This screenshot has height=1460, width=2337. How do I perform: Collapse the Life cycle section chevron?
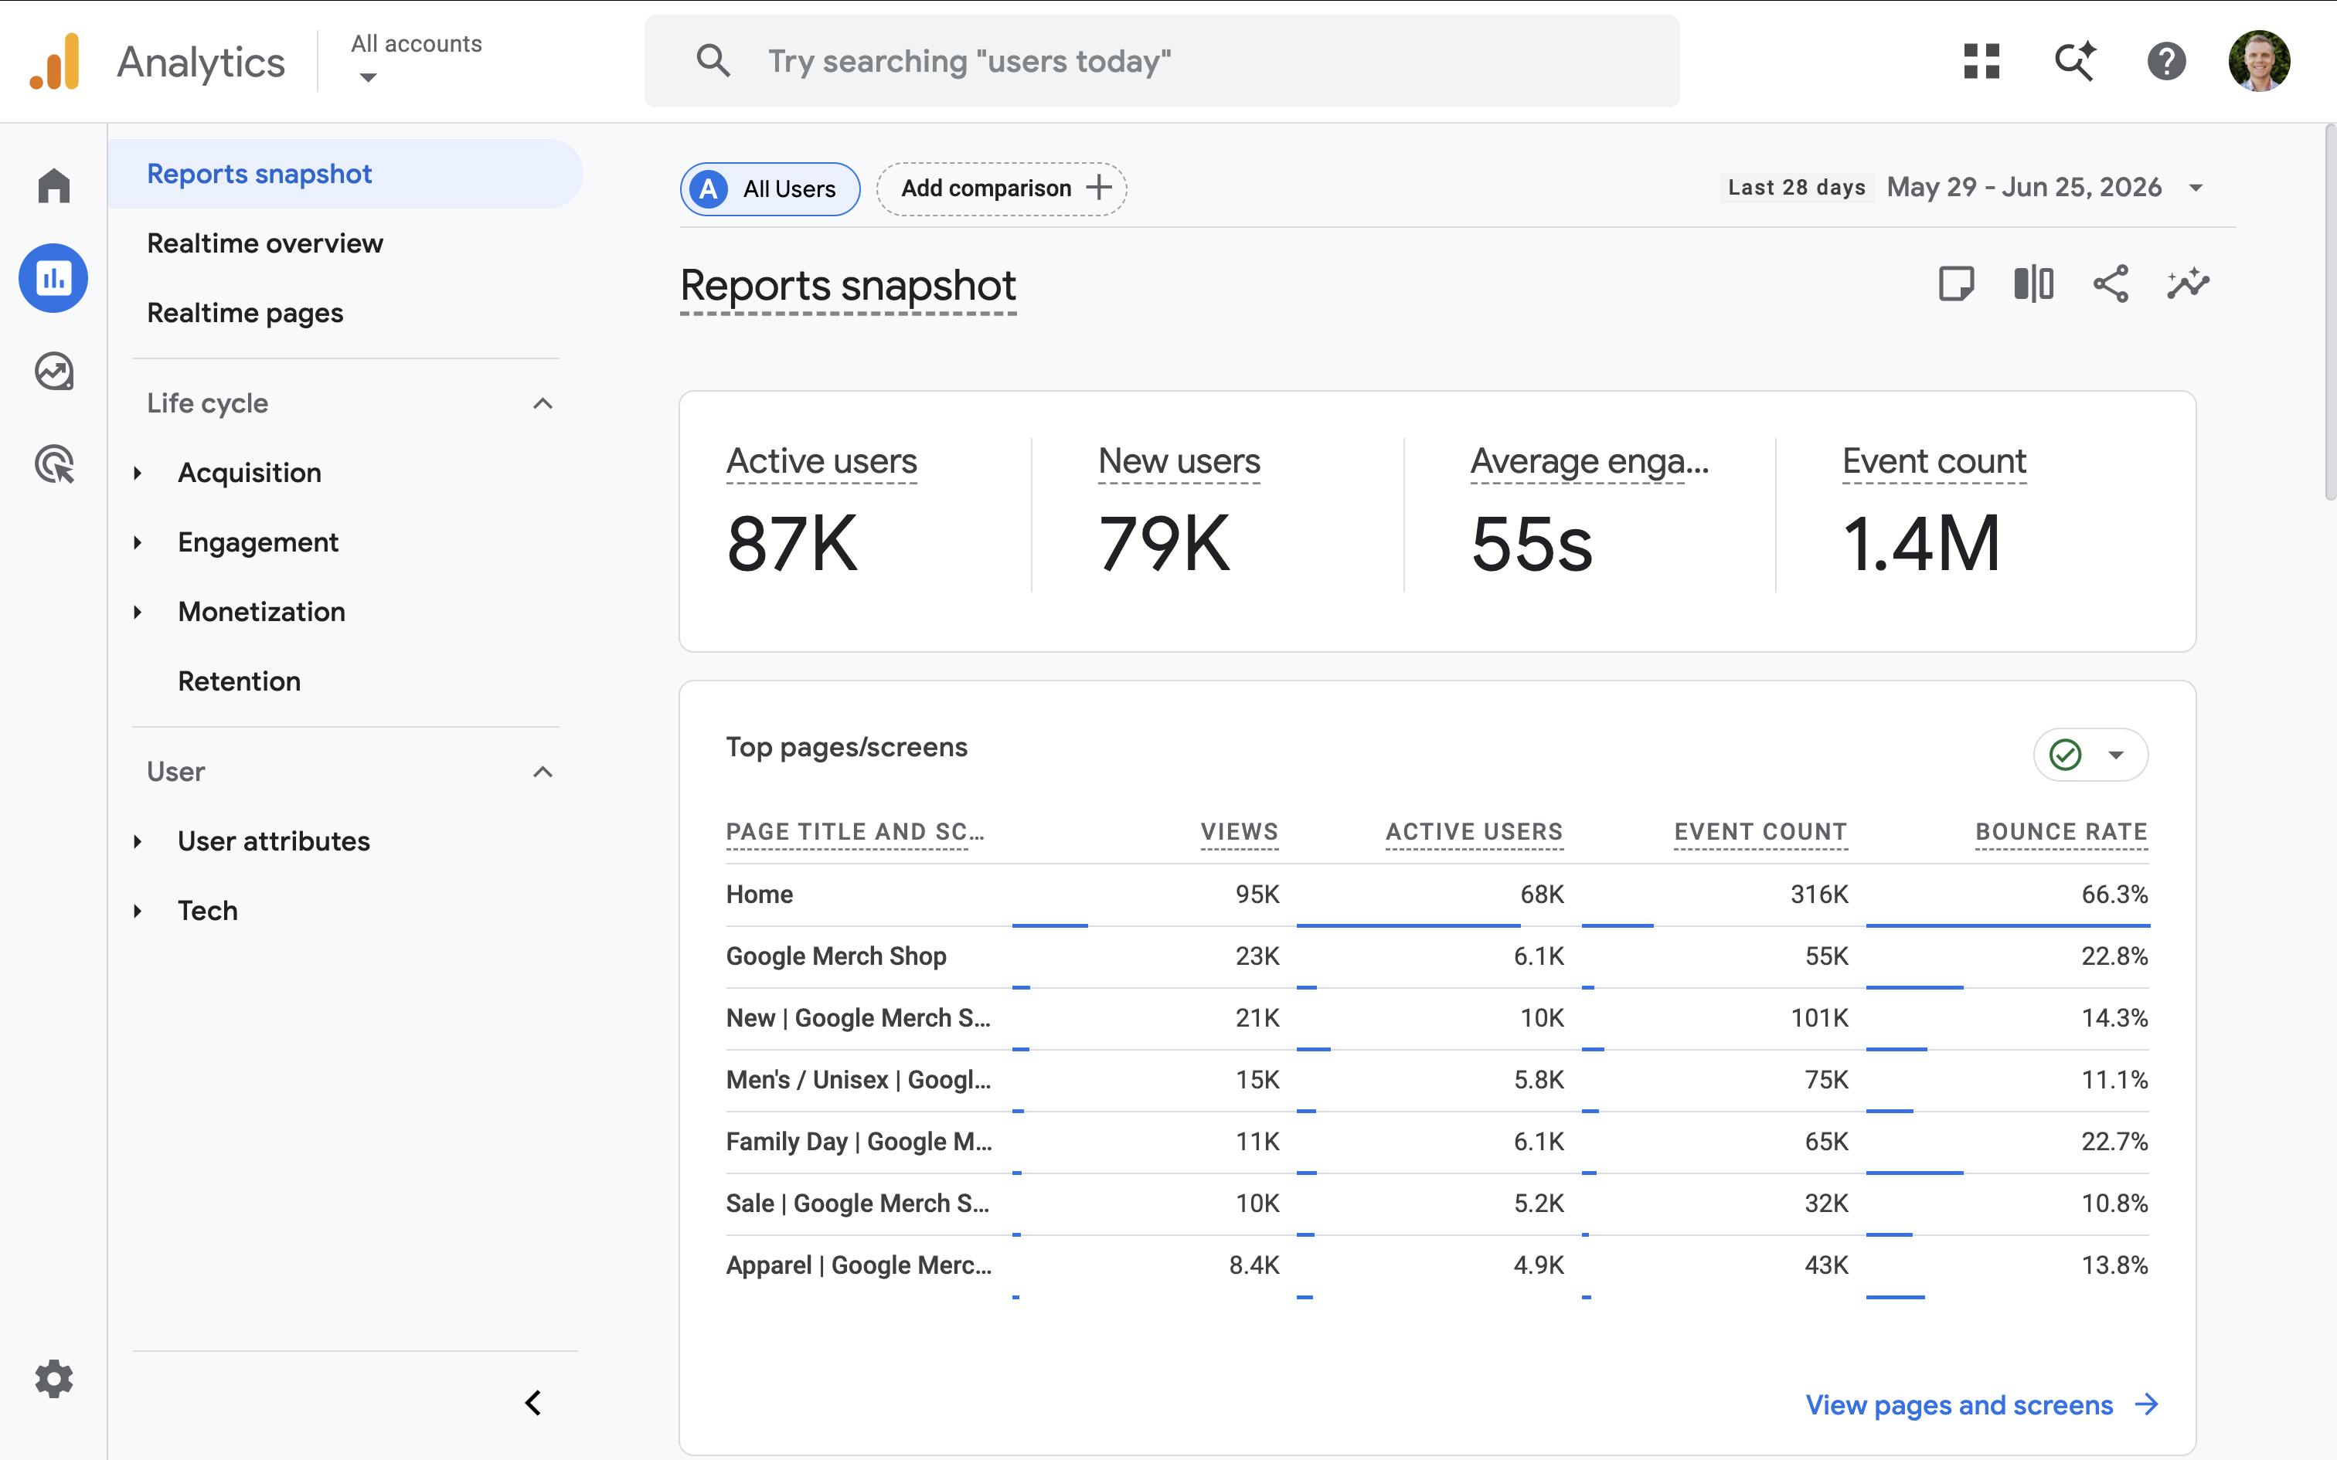point(543,402)
